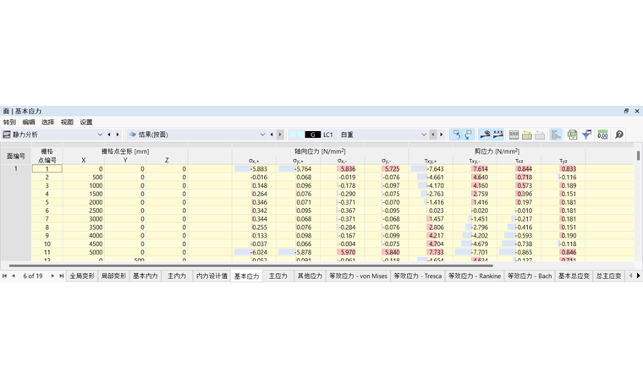Click the black G load case color badge
This screenshot has width=643, height=389.
313,134
